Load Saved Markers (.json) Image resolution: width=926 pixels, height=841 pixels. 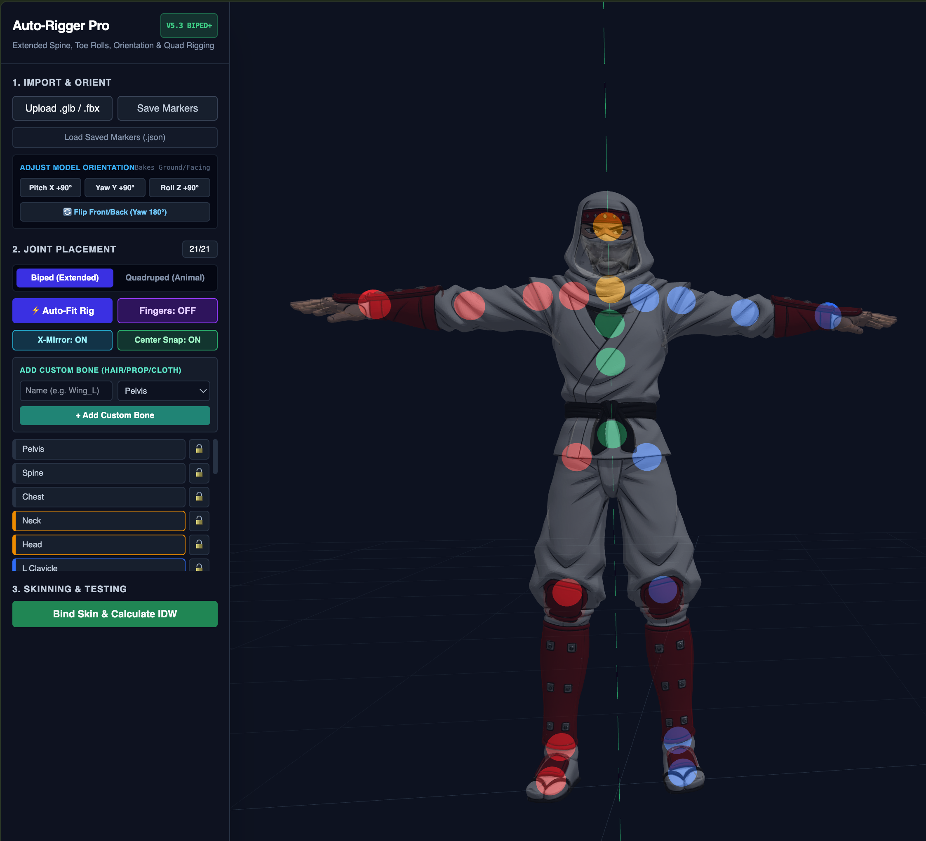point(115,137)
